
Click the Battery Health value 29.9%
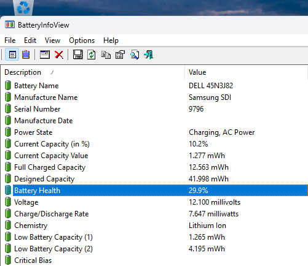pos(199,191)
